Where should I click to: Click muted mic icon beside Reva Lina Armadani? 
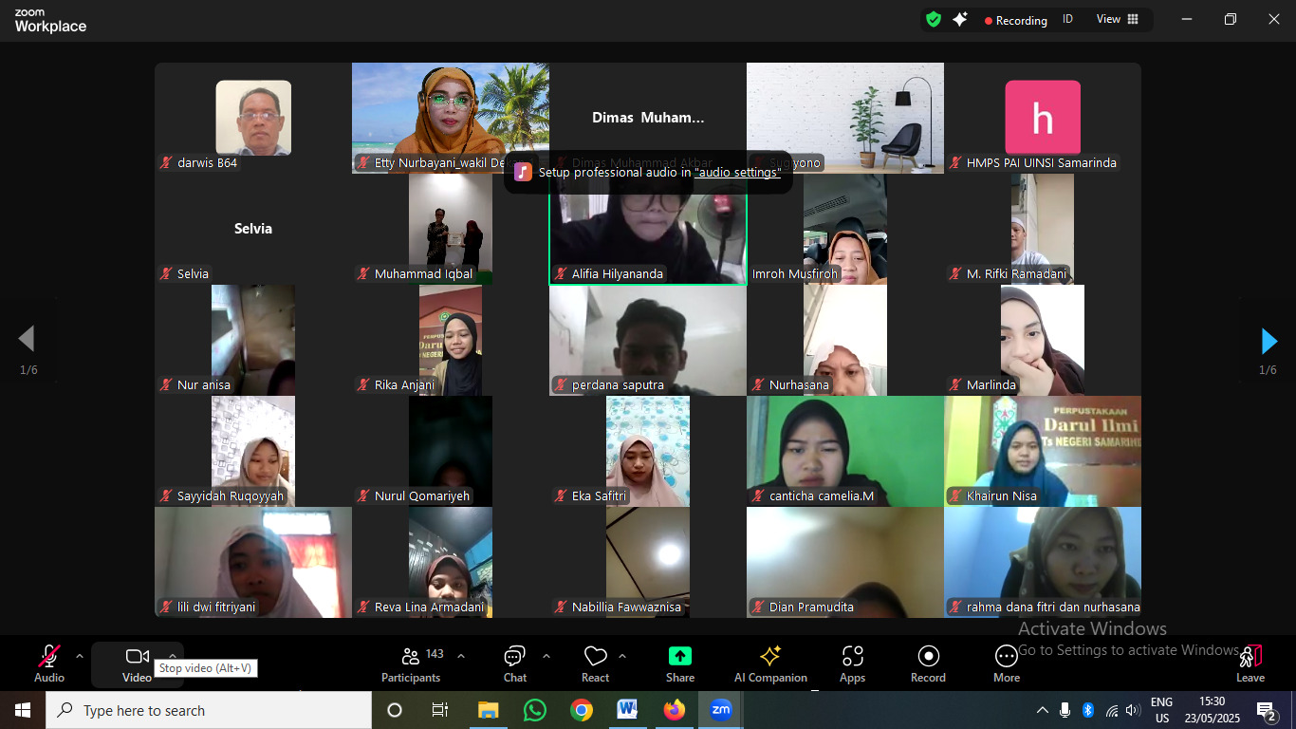pyautogui.click(x=364, y=607)
